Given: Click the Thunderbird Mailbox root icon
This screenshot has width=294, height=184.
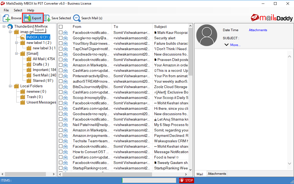Looking at the screenshot, I should click(x=10, y=27).
